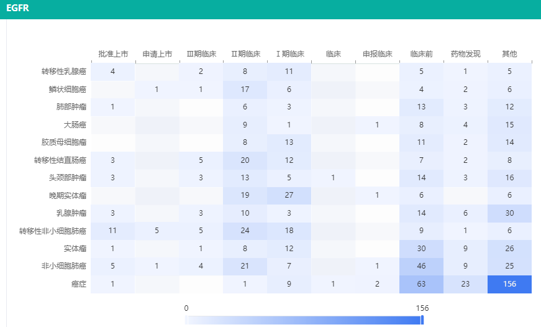Click the 实体瘤 row label
The image size is (541, 327).
click(x=75, y=249)
